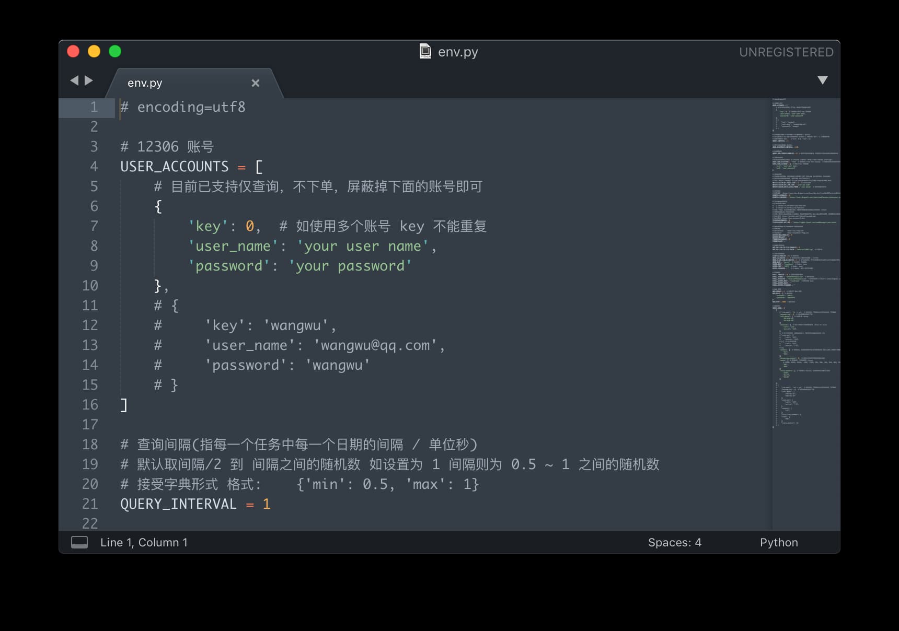
Task: Click the 'password': 'wangwu' comment line
Action: [x=262, y=365]
